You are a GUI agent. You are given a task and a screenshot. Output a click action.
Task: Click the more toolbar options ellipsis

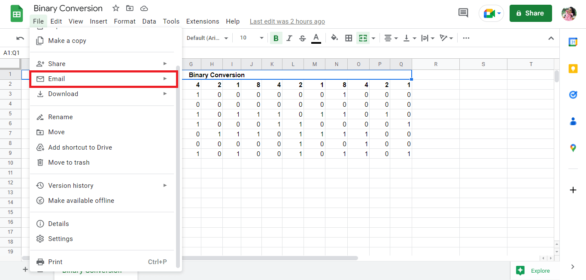[466, 38]
